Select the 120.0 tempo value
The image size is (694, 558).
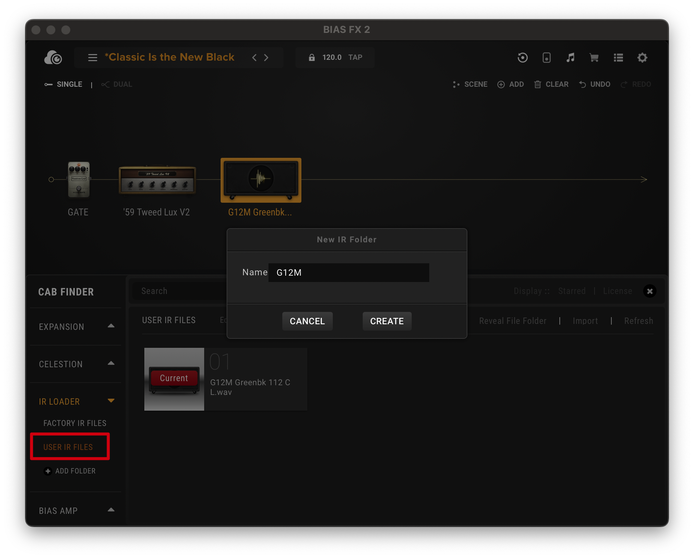coord(332,57)
